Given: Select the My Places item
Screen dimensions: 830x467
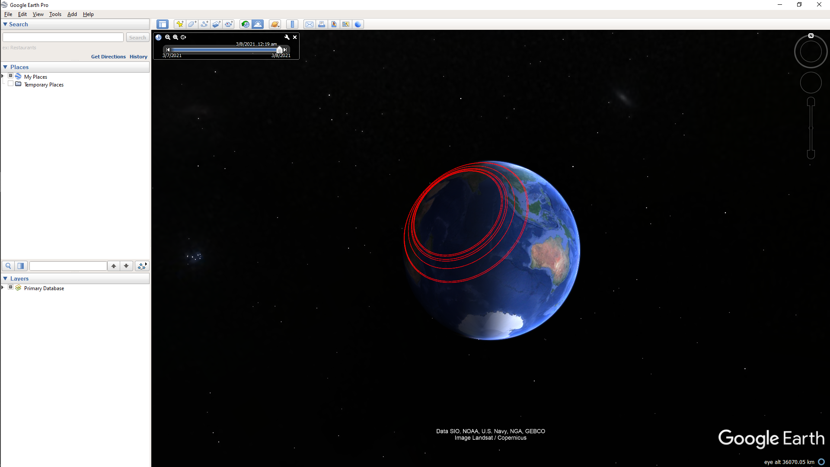Looking at the screenshot, I should click(x=35, y=77).
